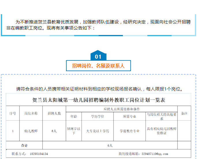
Task: Click the 35周岁以下 age cell
Action: pyautogui.click(x=74, y=131)
